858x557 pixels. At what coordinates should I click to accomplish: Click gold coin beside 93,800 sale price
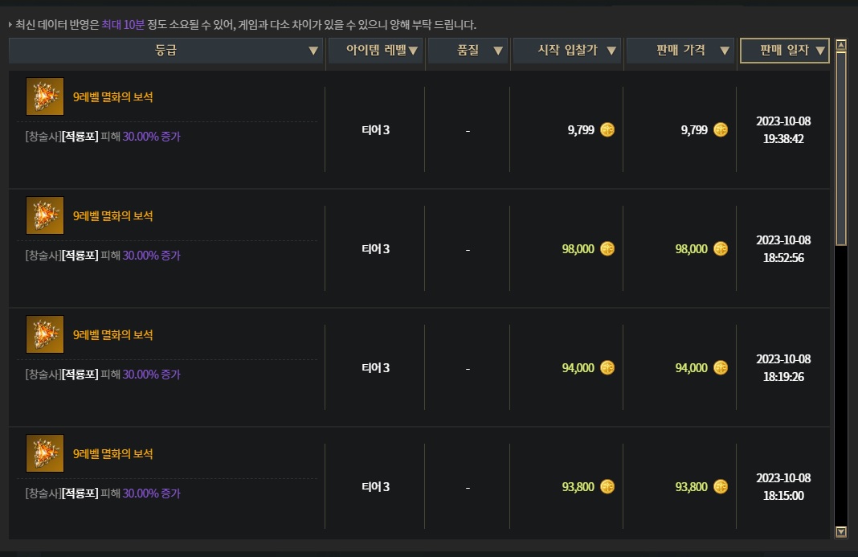pos(721,487)
